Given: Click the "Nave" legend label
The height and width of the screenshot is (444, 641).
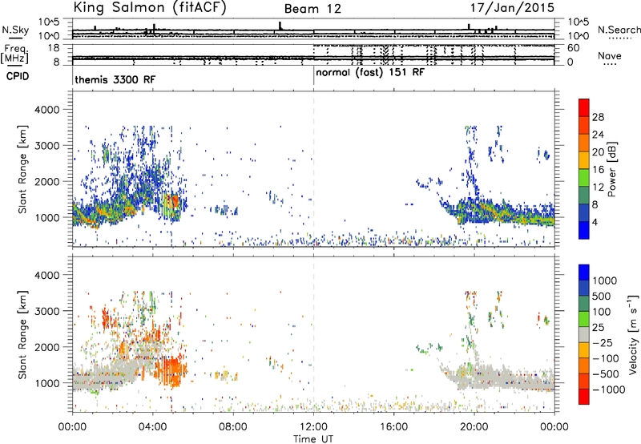Looking at the screenshot, I should click(x=609, y=56).
